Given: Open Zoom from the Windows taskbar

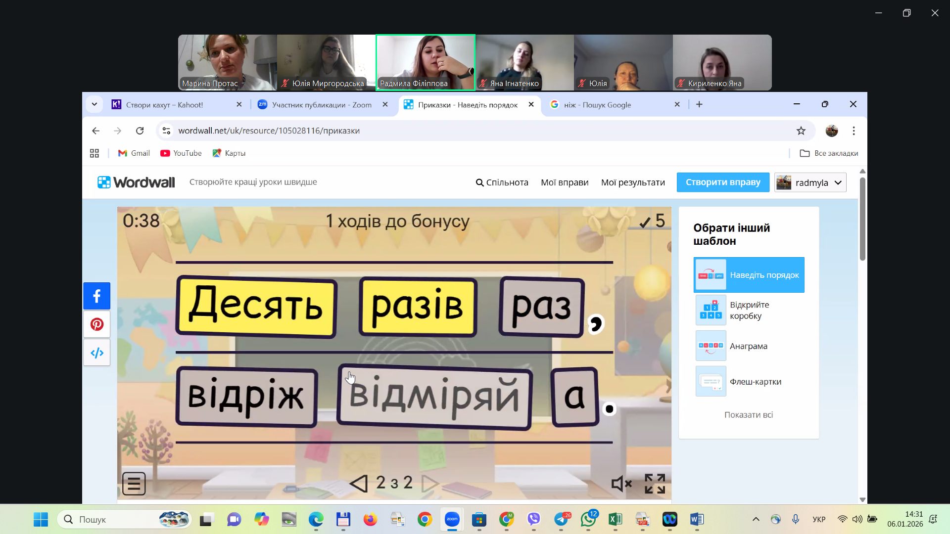Looking at the screenshot, I should [452, 519].
